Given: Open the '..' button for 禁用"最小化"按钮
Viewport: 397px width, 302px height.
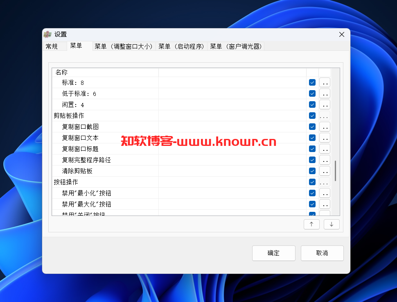Looking at the screenshot, I should tap(325, 193).
